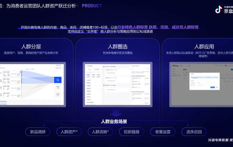Select the 新品调研 scenario pill
Screen dimensions: 233x147
click(x=38, y=132)
